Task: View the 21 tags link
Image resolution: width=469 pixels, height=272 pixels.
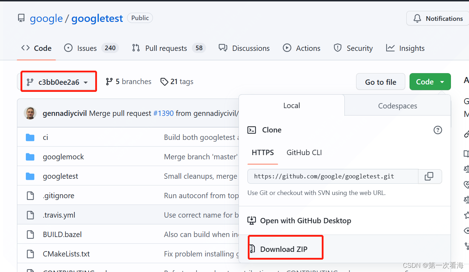Action: (177, 82)
